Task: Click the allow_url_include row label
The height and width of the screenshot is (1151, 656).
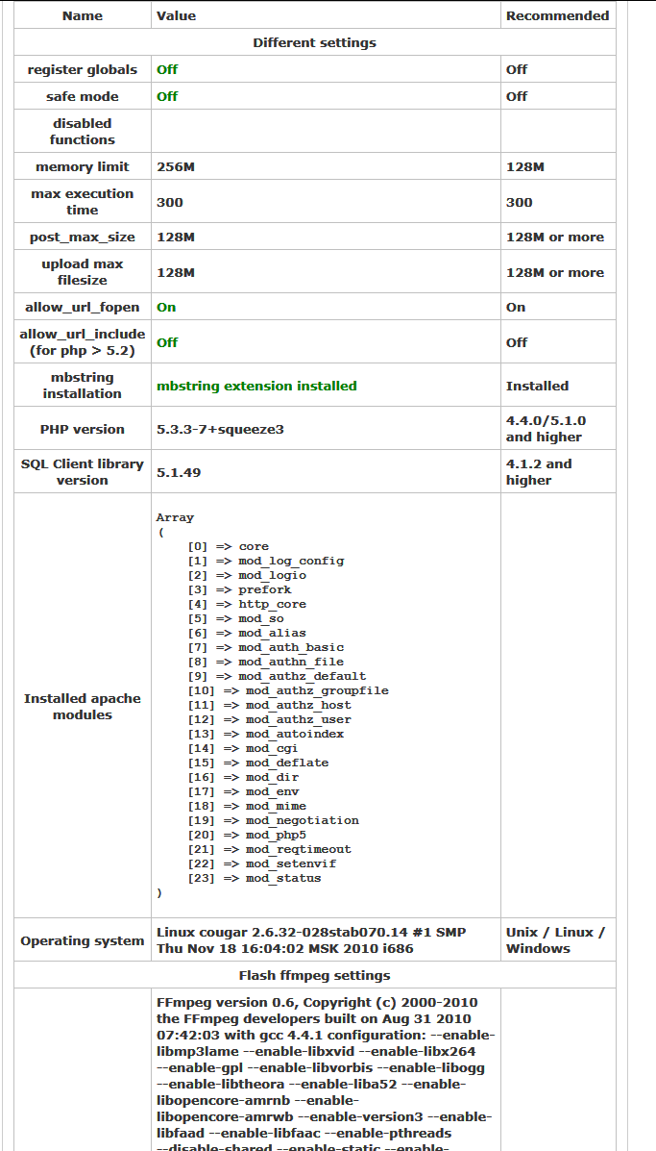Action: coord(83,342)
